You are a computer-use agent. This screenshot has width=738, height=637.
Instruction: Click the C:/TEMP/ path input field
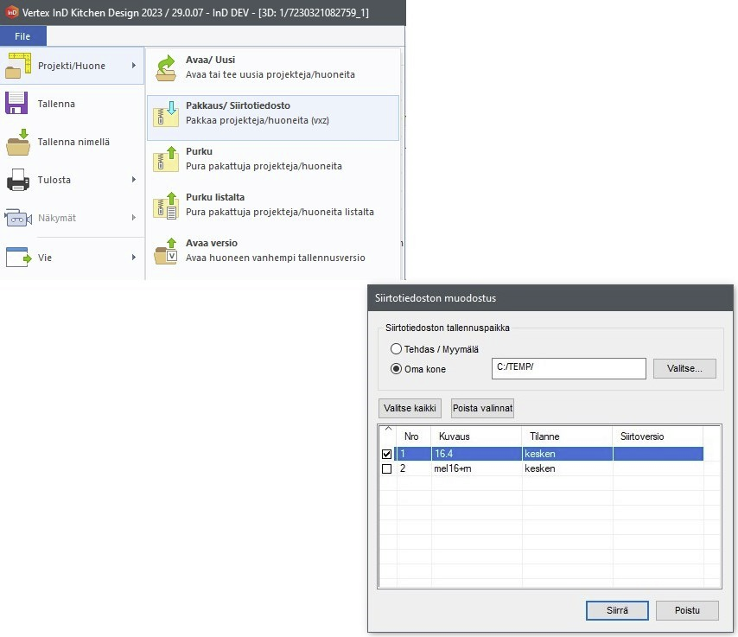(x=568, y=368)
